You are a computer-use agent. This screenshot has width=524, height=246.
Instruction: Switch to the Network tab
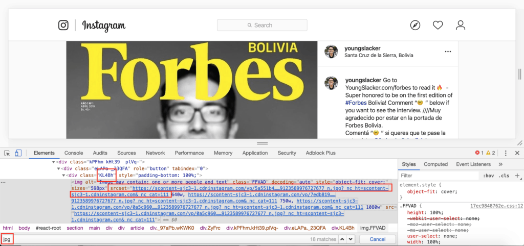156,153
